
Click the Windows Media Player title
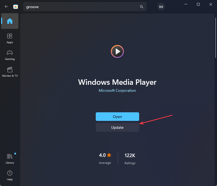click(117, 82)
